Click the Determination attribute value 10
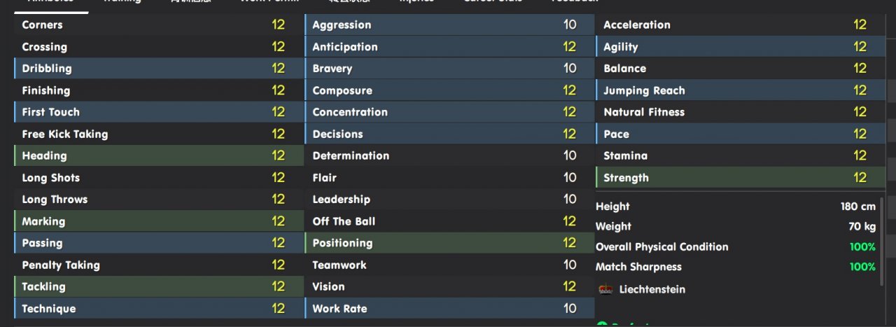This screenshot has height=327, width=896. [x=570, y=155]
